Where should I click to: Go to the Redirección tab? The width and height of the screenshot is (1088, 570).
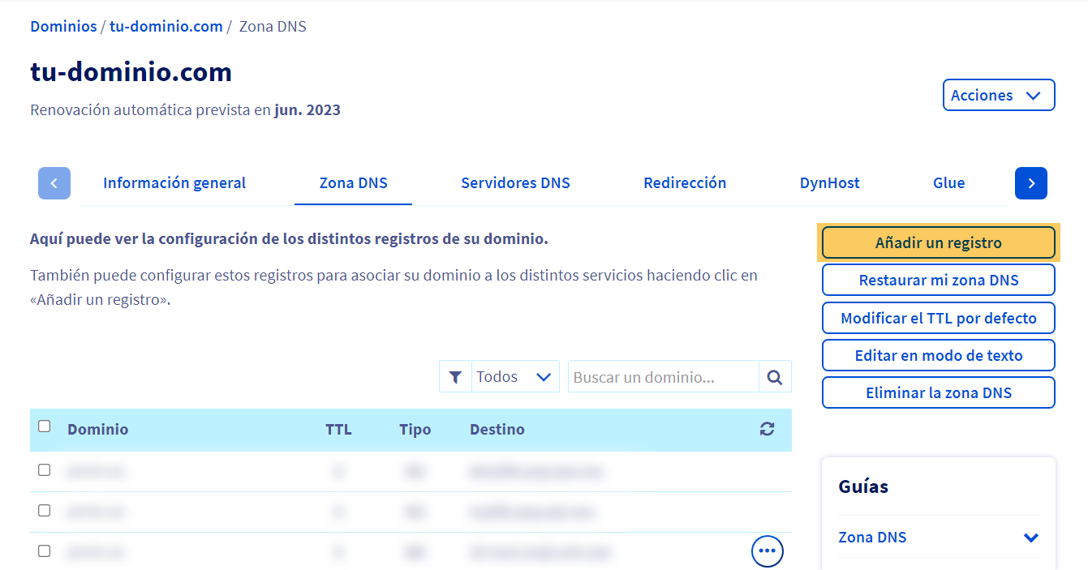pos(685,183)
